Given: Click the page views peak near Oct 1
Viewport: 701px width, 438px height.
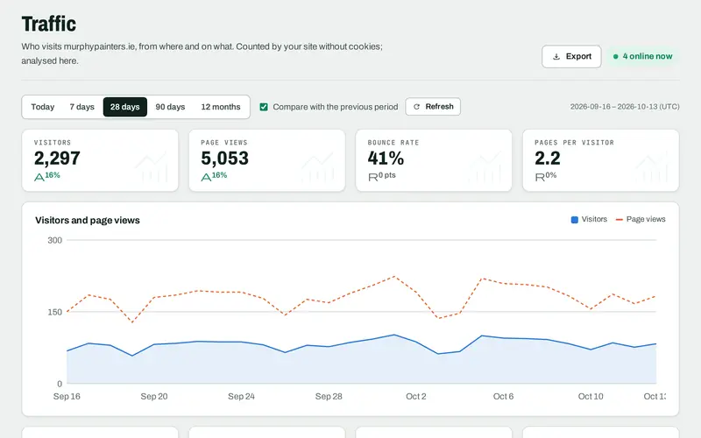Looking at the screenshot, I should [x=393, y=276].
